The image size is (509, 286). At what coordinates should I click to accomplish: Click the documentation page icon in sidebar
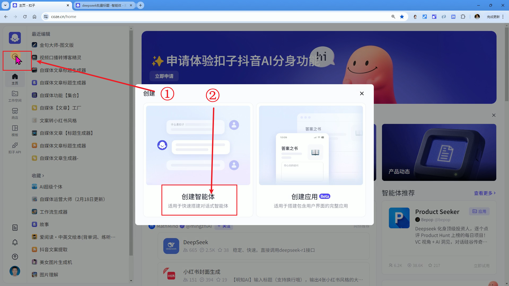[x=15, y=228]
